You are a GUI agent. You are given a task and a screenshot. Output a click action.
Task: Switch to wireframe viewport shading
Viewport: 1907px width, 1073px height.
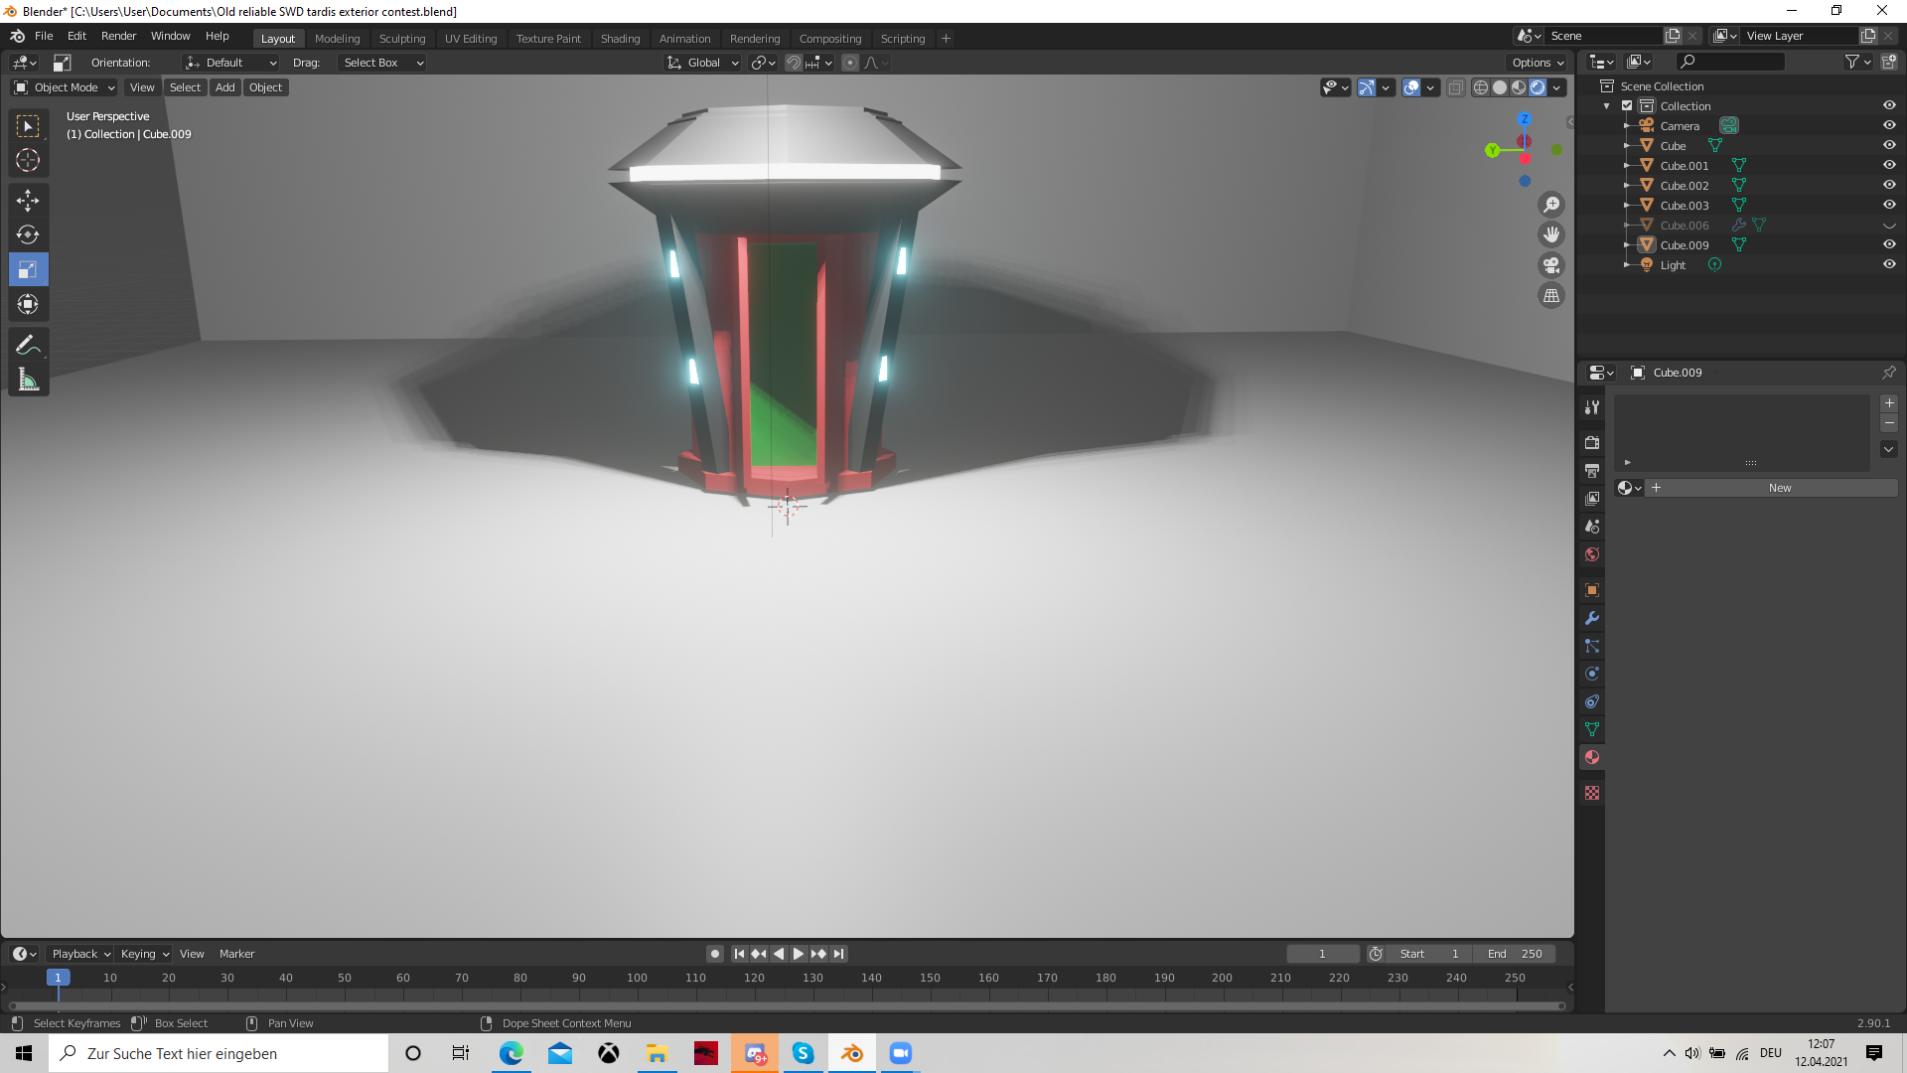click(1480, 87)
